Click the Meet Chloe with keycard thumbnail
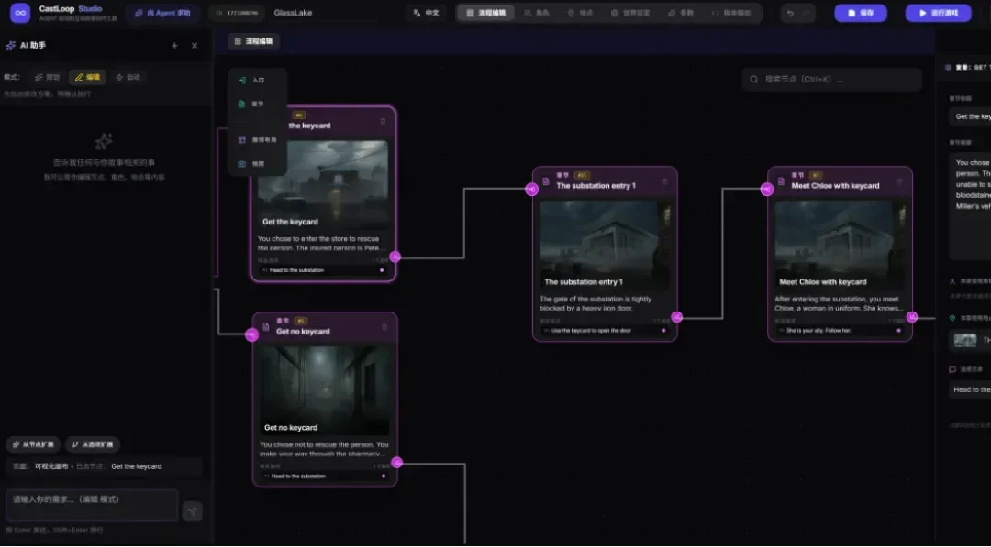The image size is (991, 547). tap(840, 246)
